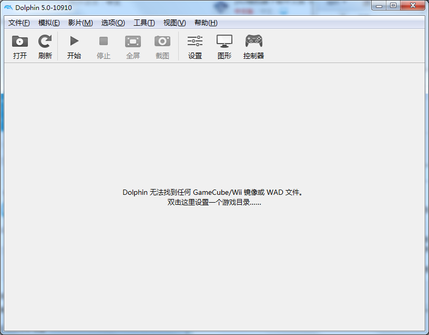Open the 视图(V) menu
Screen dimensions: 429x335
coord(175,23)
